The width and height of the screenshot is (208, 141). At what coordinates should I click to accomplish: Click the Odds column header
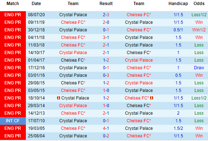pyautogui.click(x=199, y=4)
